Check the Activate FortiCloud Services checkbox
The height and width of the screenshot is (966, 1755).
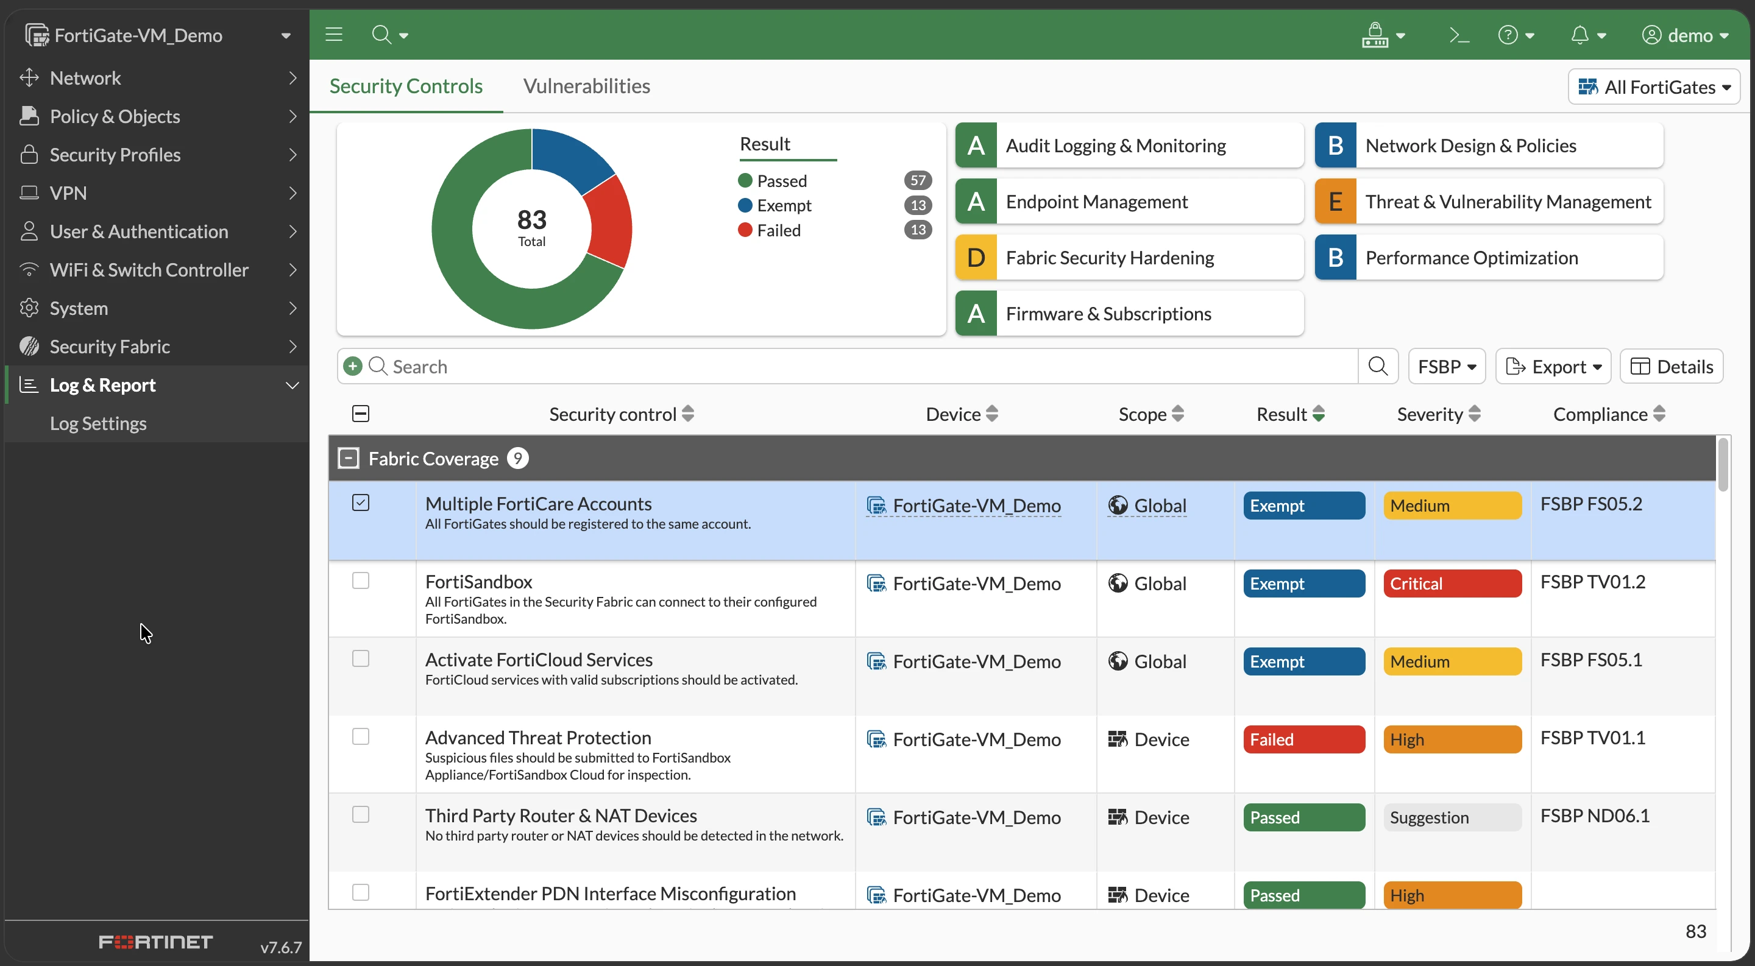[x=360, y=659]
